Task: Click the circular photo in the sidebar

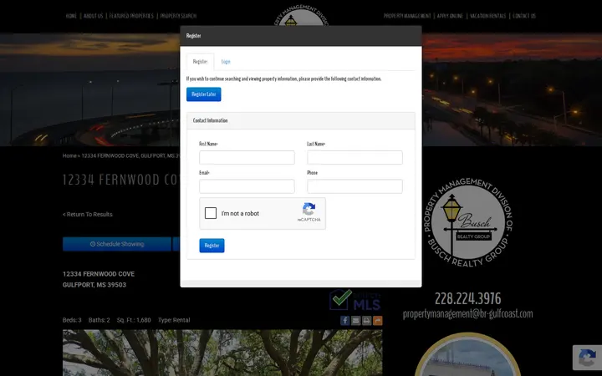Action: (x=467, y=354)
